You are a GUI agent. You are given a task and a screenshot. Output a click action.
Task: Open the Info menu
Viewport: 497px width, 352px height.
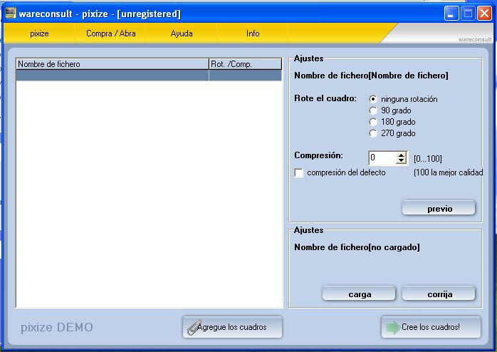coord(253,33)
